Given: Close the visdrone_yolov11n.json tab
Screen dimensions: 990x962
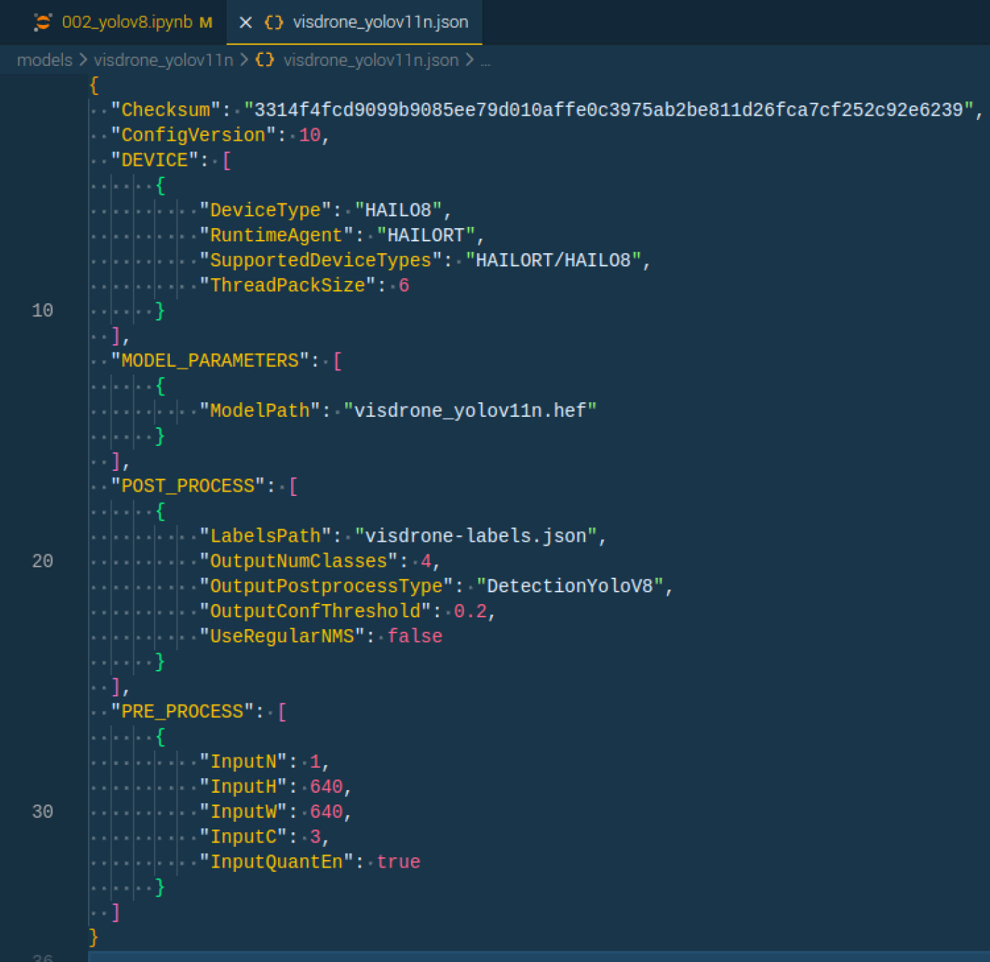Looking at the screenshot, I should (245, 22).
